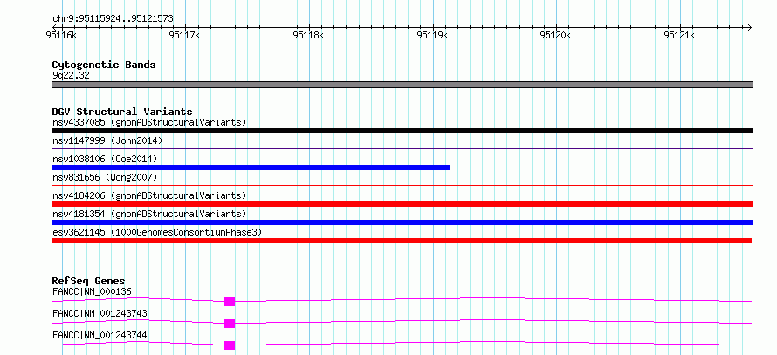The height and width of the screenshot is (355, 777).
Task: Click the thin red nsv831656 variant line
Action: (402, 185)
